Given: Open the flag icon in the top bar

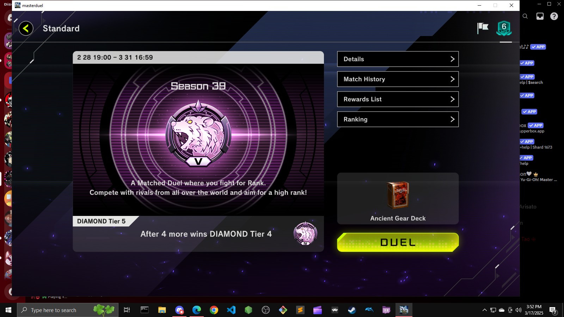Looking at the screenshot, I should pos(483,28).
